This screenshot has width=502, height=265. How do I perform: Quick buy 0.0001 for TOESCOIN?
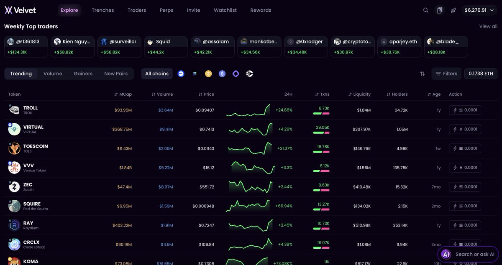point(465,148)
